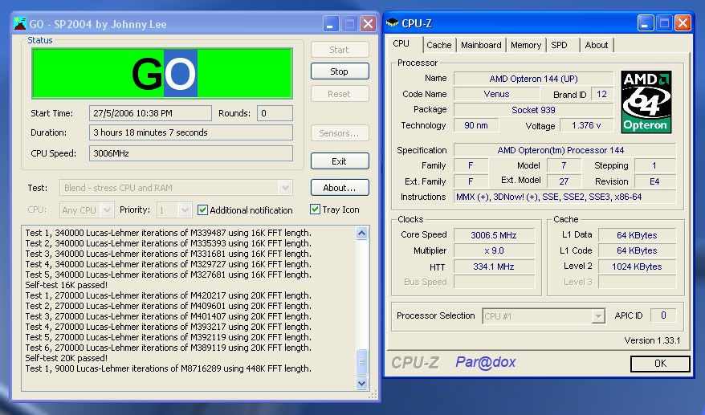
Task: Toggle Additional notification checkbox
Action: pyautogui.click(x=203, y=210)
